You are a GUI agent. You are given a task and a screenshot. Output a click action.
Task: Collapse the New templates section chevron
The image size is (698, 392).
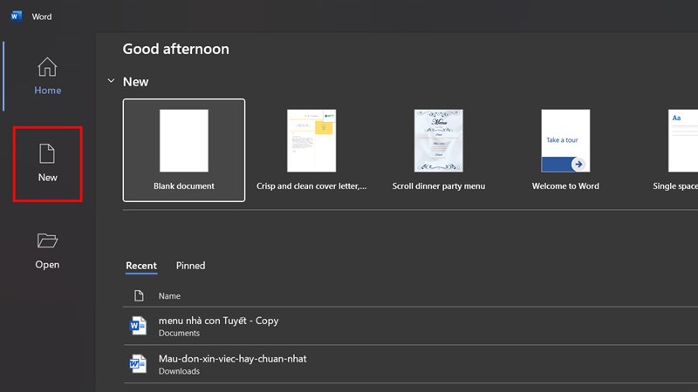pos(111,81)
